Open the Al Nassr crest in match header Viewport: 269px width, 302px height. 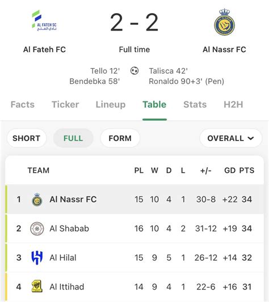(224, 22)
